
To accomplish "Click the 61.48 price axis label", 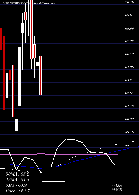I will 130,106.
